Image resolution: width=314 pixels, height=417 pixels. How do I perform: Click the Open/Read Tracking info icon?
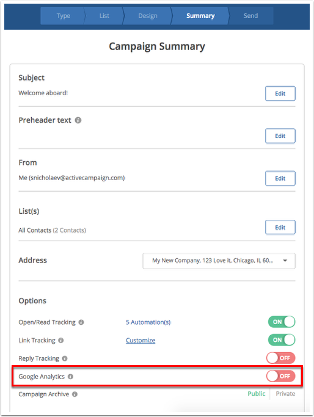(x=81, y=322)
